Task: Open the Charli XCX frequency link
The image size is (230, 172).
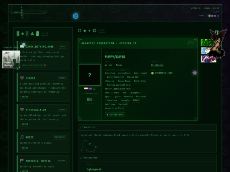Action: (x=133, y=77)
